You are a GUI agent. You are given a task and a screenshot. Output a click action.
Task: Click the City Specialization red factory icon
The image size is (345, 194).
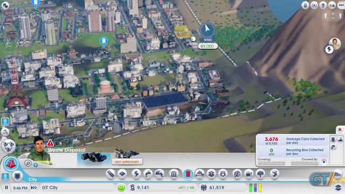11,164
